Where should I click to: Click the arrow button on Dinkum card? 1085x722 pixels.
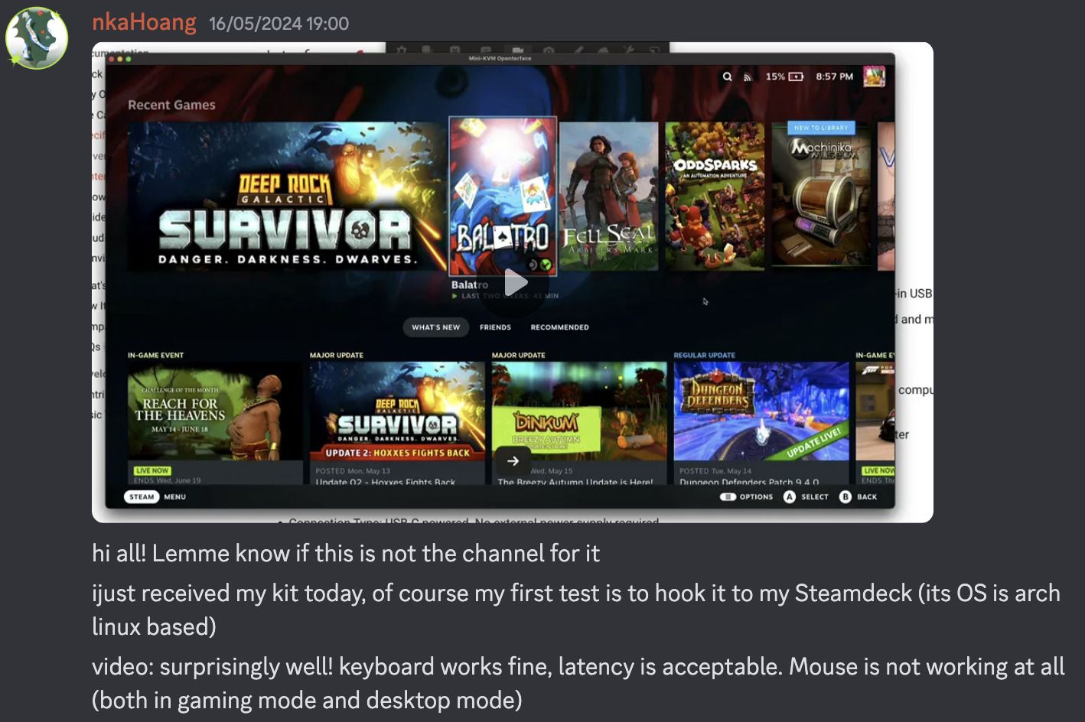(x=513, y=461)
